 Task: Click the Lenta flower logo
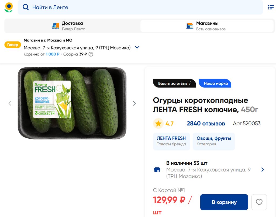tap(9, 7)
